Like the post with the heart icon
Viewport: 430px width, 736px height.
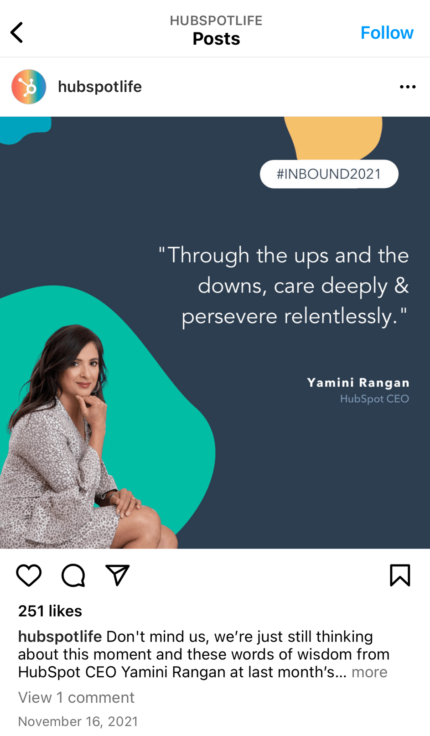[29, 575]
